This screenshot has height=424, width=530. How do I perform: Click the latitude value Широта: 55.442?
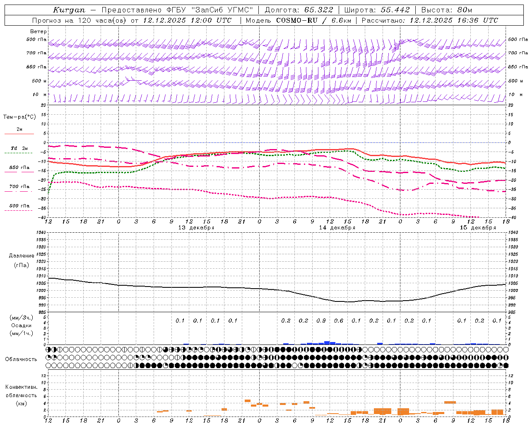377,10
